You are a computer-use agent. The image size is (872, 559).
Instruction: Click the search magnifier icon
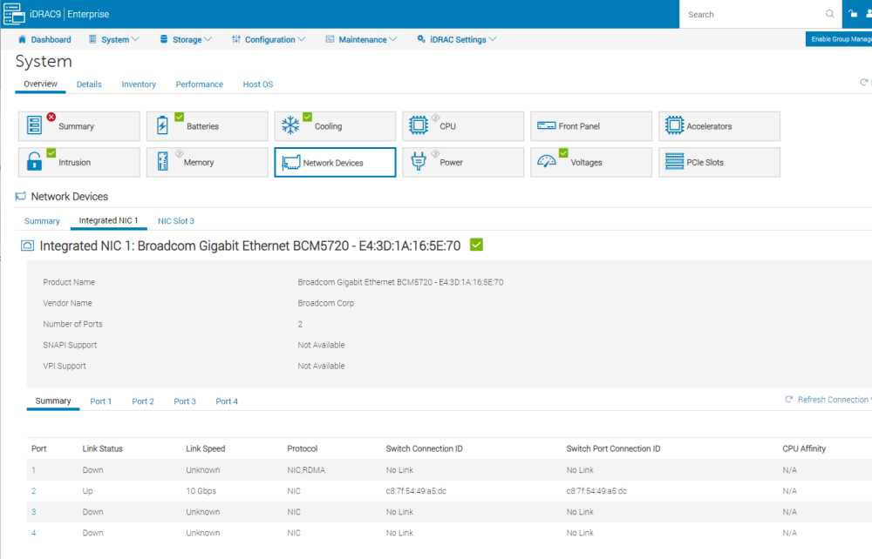(830, 15)
